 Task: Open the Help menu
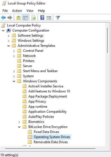(x=41, y=11)
